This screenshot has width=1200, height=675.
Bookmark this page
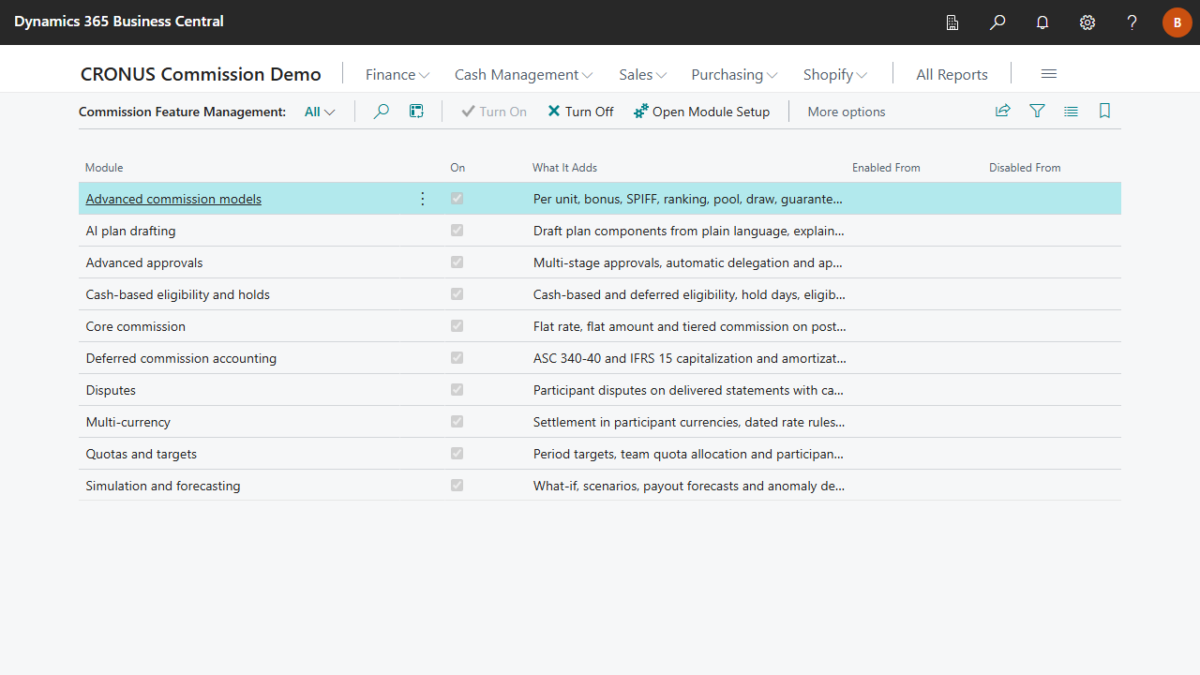[1104, 112]
